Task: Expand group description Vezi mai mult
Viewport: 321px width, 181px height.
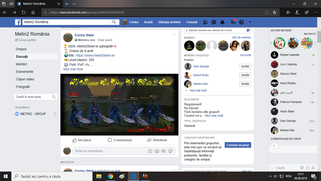Action: pyautogui.click(x=214, y=116)
